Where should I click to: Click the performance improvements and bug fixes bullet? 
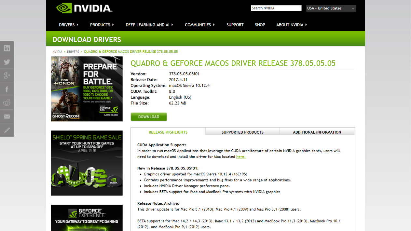coord(217,180)
